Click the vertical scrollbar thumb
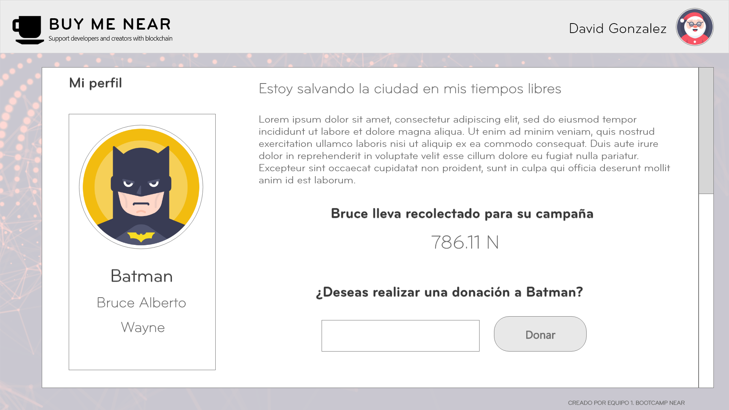729x410 pixels. (x=706, y=131)
